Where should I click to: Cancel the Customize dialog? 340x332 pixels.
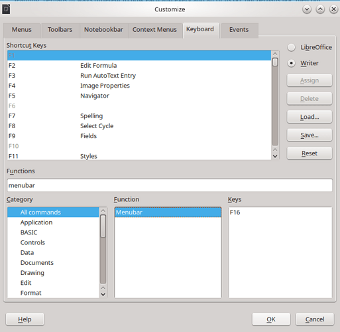tap(315, 319)
